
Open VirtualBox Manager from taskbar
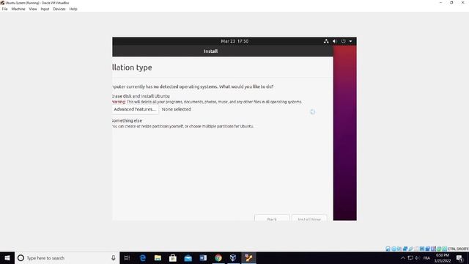click(x=233, y=257)
